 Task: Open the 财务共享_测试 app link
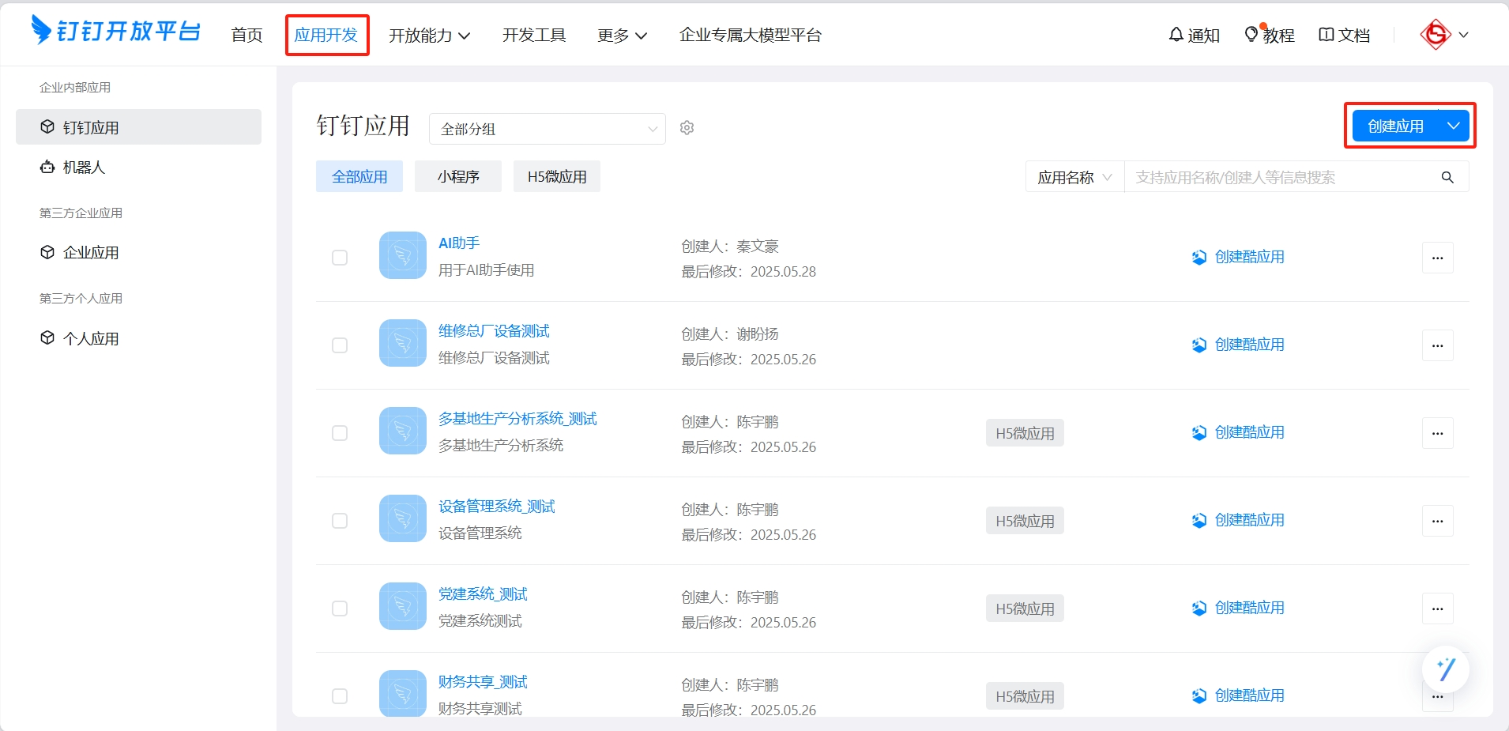(x=483, y=682)
